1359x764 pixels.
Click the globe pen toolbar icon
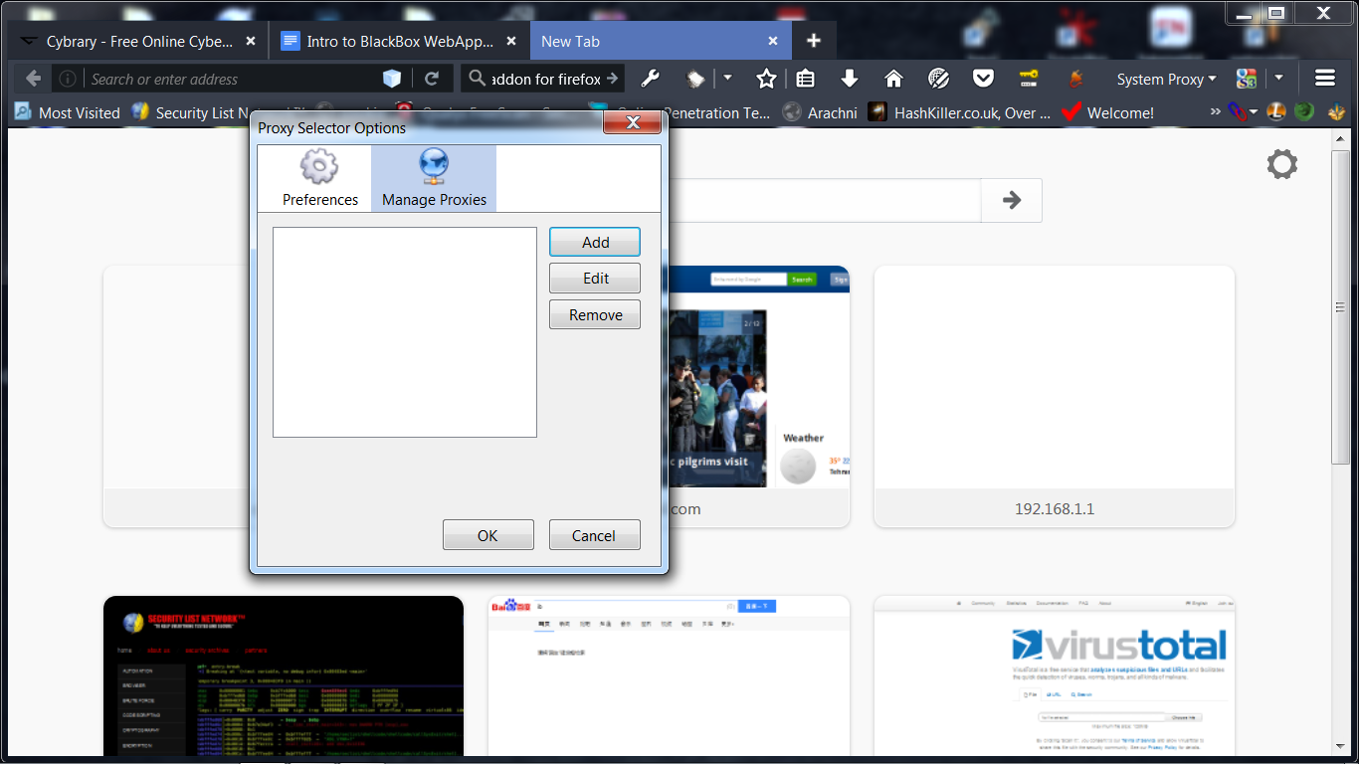[938, 79]
